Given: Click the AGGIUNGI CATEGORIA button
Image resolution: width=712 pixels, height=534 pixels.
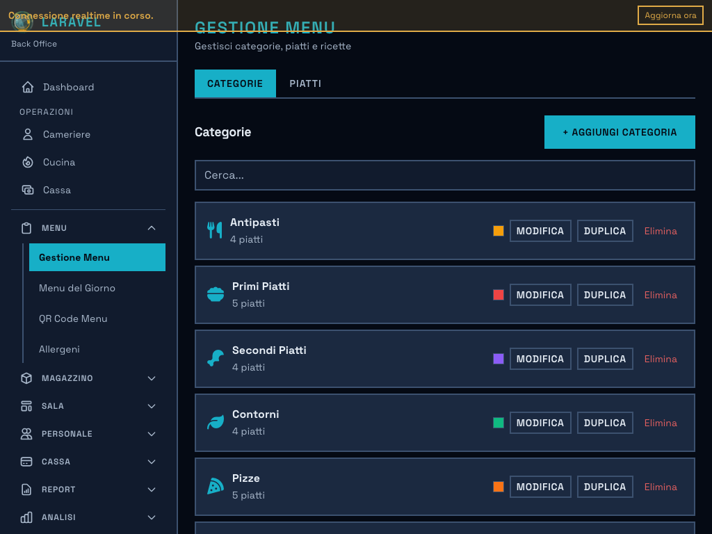Looking at the screenshot, I should click(x=619, y=132).
